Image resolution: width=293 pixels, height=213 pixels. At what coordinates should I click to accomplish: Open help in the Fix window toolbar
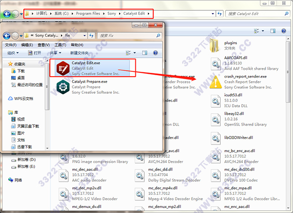click(155, 53)
